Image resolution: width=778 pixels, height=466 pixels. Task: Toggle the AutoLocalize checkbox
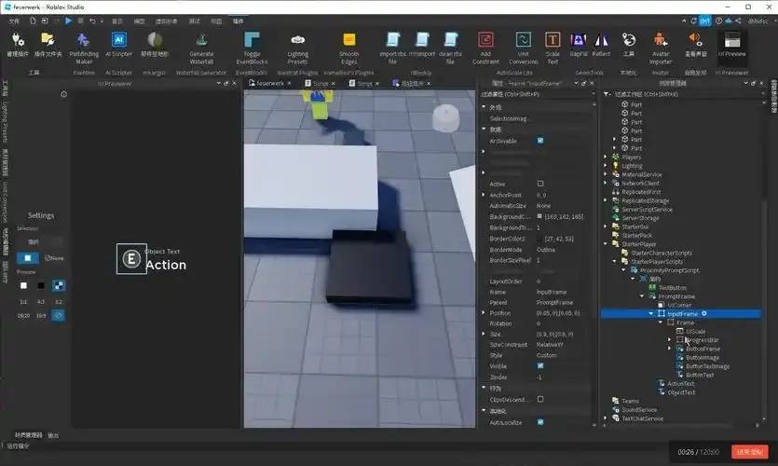tap(540, 422)
